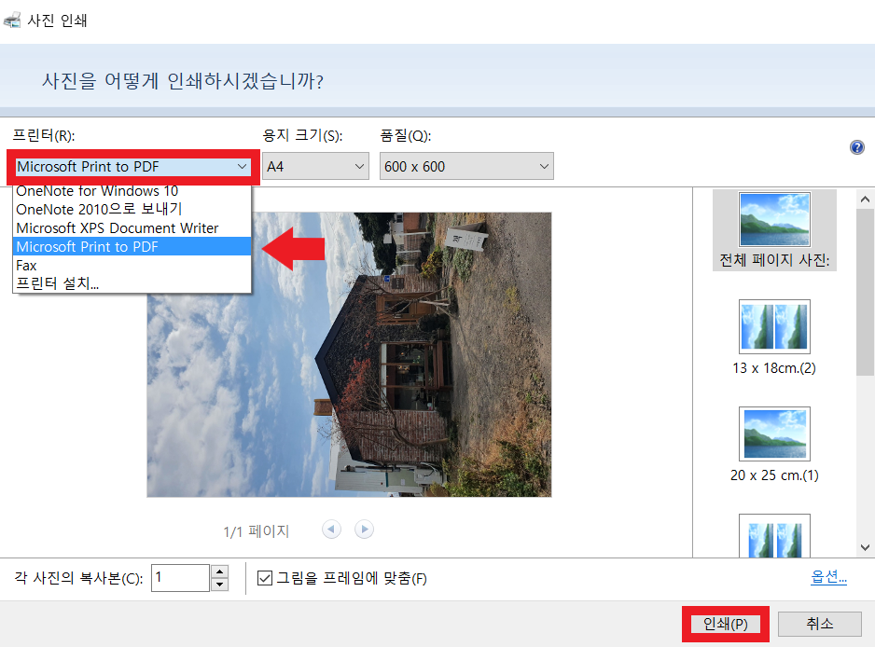Collapse the 프린터 dropdown list
Screen dimensions: 875x647
[x=241, y=167]
